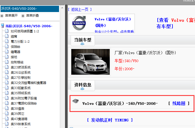Image resolution: width=195 pixels, height=128 pixels.
Task: Click document icon beside 保險絲
Action: click(7, 46)
